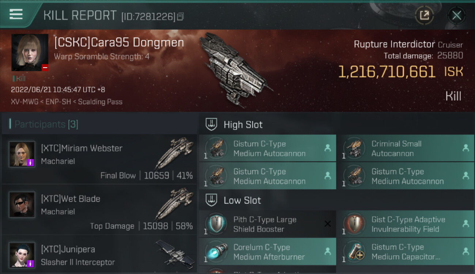Screen dimensions: 475x274
Task: Click the Criminal Small Autocannon module icon
Action: 354,148
